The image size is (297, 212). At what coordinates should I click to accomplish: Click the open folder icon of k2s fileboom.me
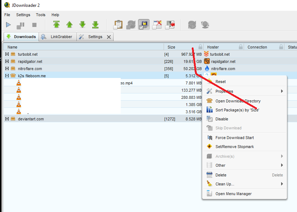(13, 76)
